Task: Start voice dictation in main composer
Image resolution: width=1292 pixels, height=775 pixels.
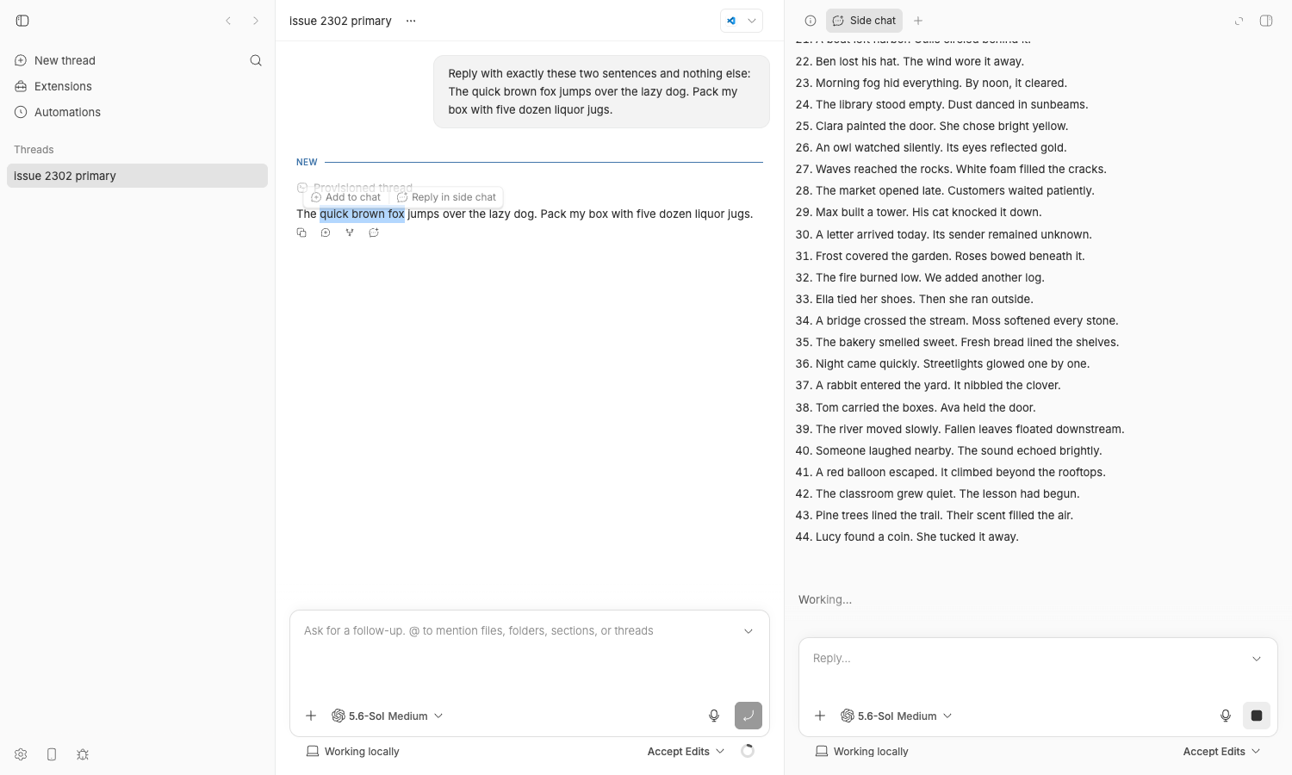Action: click(x=714, y=716)
